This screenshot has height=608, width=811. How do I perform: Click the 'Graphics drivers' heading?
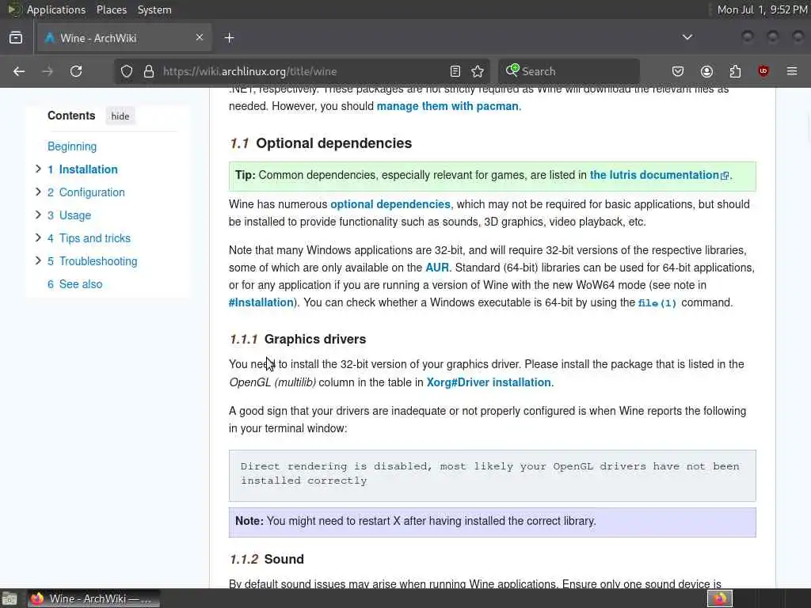(x=315, y=339)
